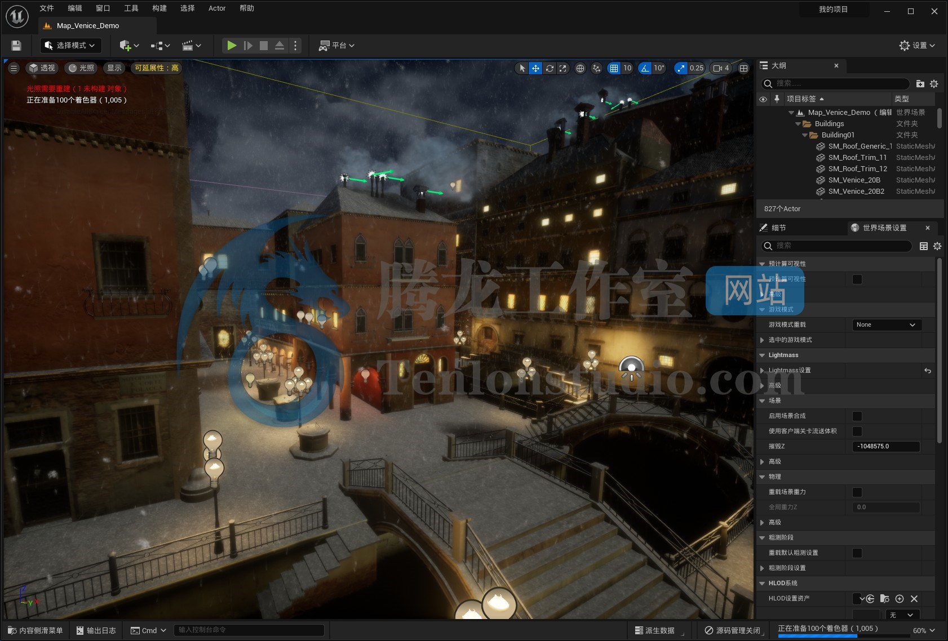Expand the 选中的游戏模式 section
Viewport: 948px width, 641px height.
tap(762, 340)
